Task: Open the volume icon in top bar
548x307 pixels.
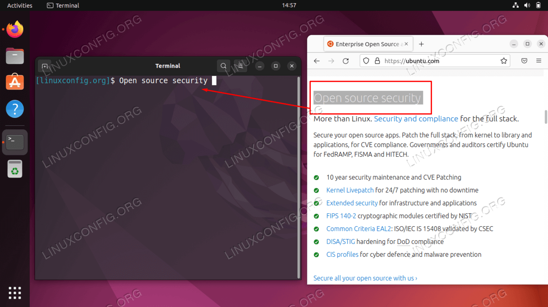Action: 527,5
